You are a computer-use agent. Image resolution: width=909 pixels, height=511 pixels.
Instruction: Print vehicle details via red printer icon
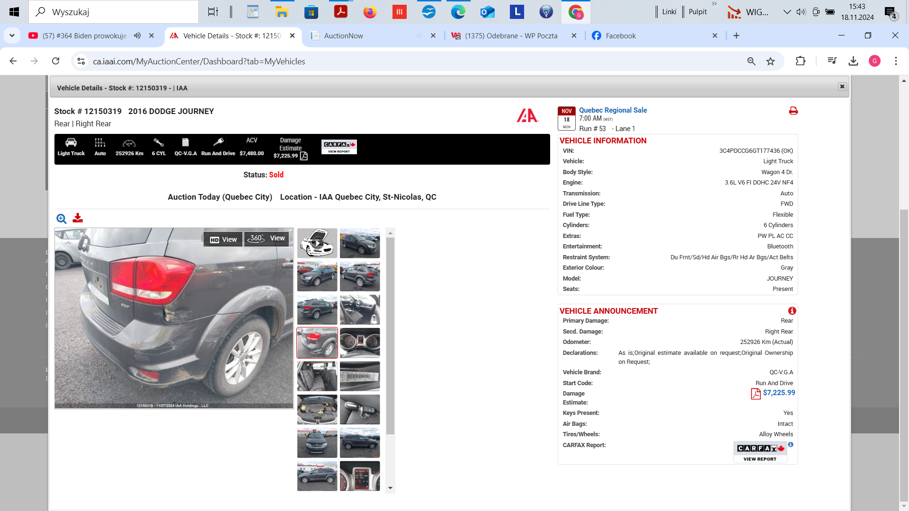click(x=793, y=111)
